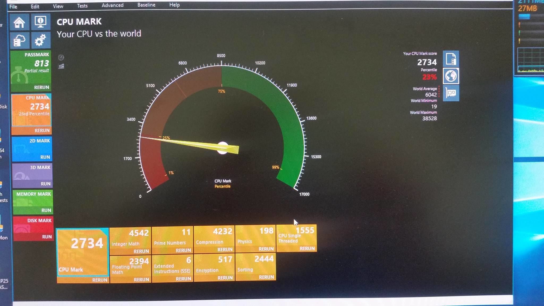The image size is (544, 306).
Task: Open the System Information monitor icon
Action: pos(41,22)
